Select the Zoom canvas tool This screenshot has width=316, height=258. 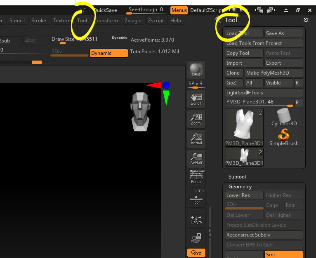[x=196, y=119]
